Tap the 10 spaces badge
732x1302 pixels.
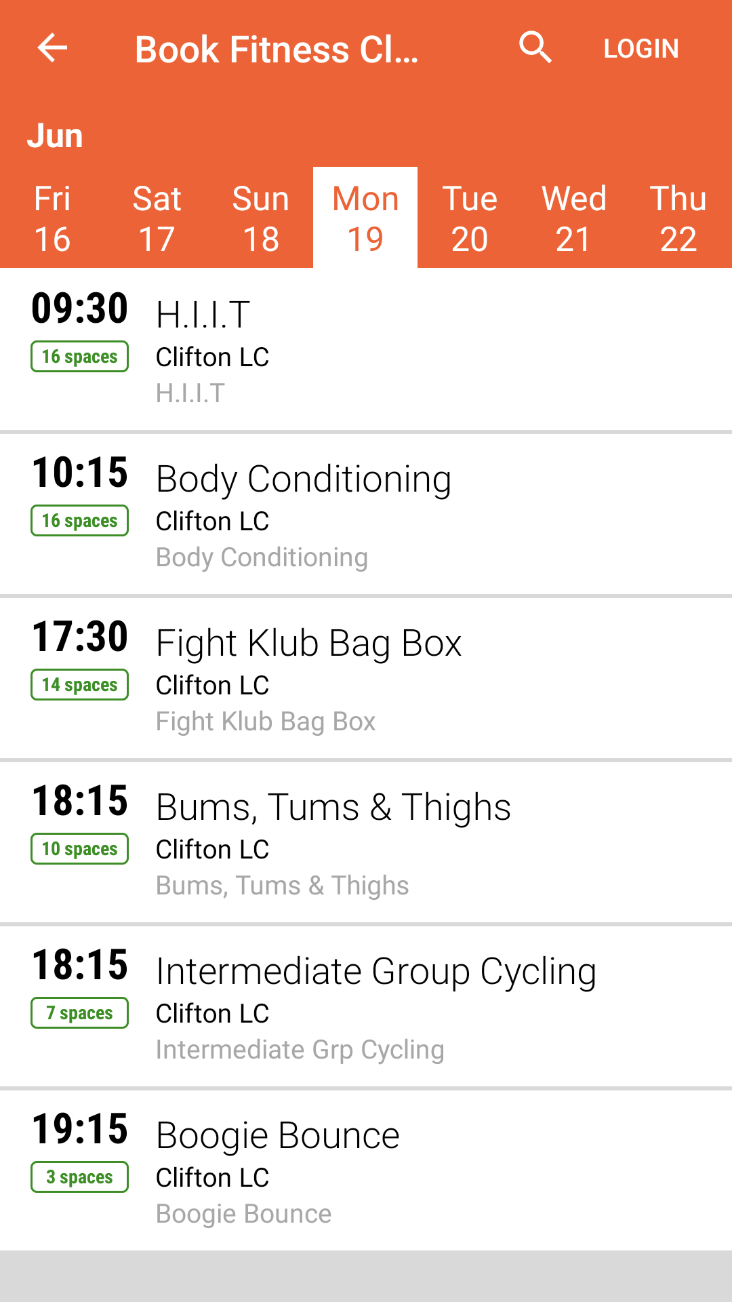79,849
